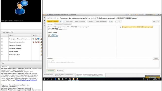Tick the checkbox for Маслякова Инна
The image size is (162, 91).
coord(2,55)
